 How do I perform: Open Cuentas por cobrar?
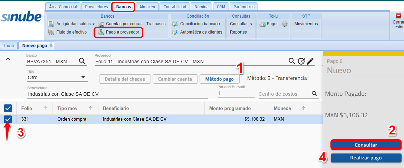(124, 24)
